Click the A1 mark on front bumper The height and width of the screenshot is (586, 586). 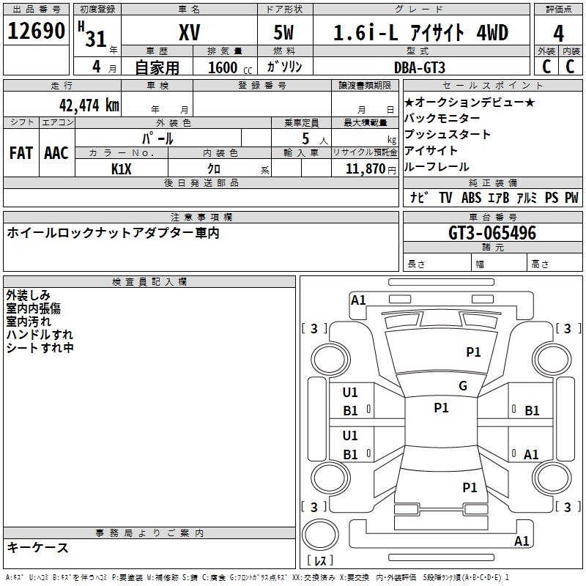pyautogui.click(x=358, y=300)
